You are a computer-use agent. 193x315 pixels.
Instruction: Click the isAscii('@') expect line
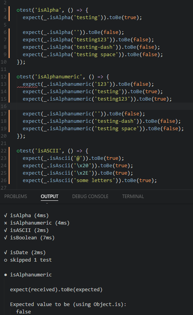pos(73,158)
